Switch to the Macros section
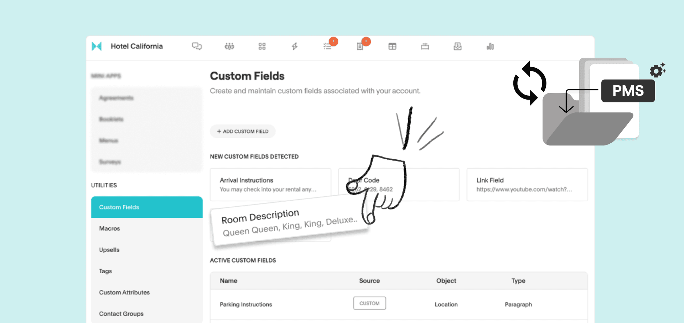 coord(109,228)
